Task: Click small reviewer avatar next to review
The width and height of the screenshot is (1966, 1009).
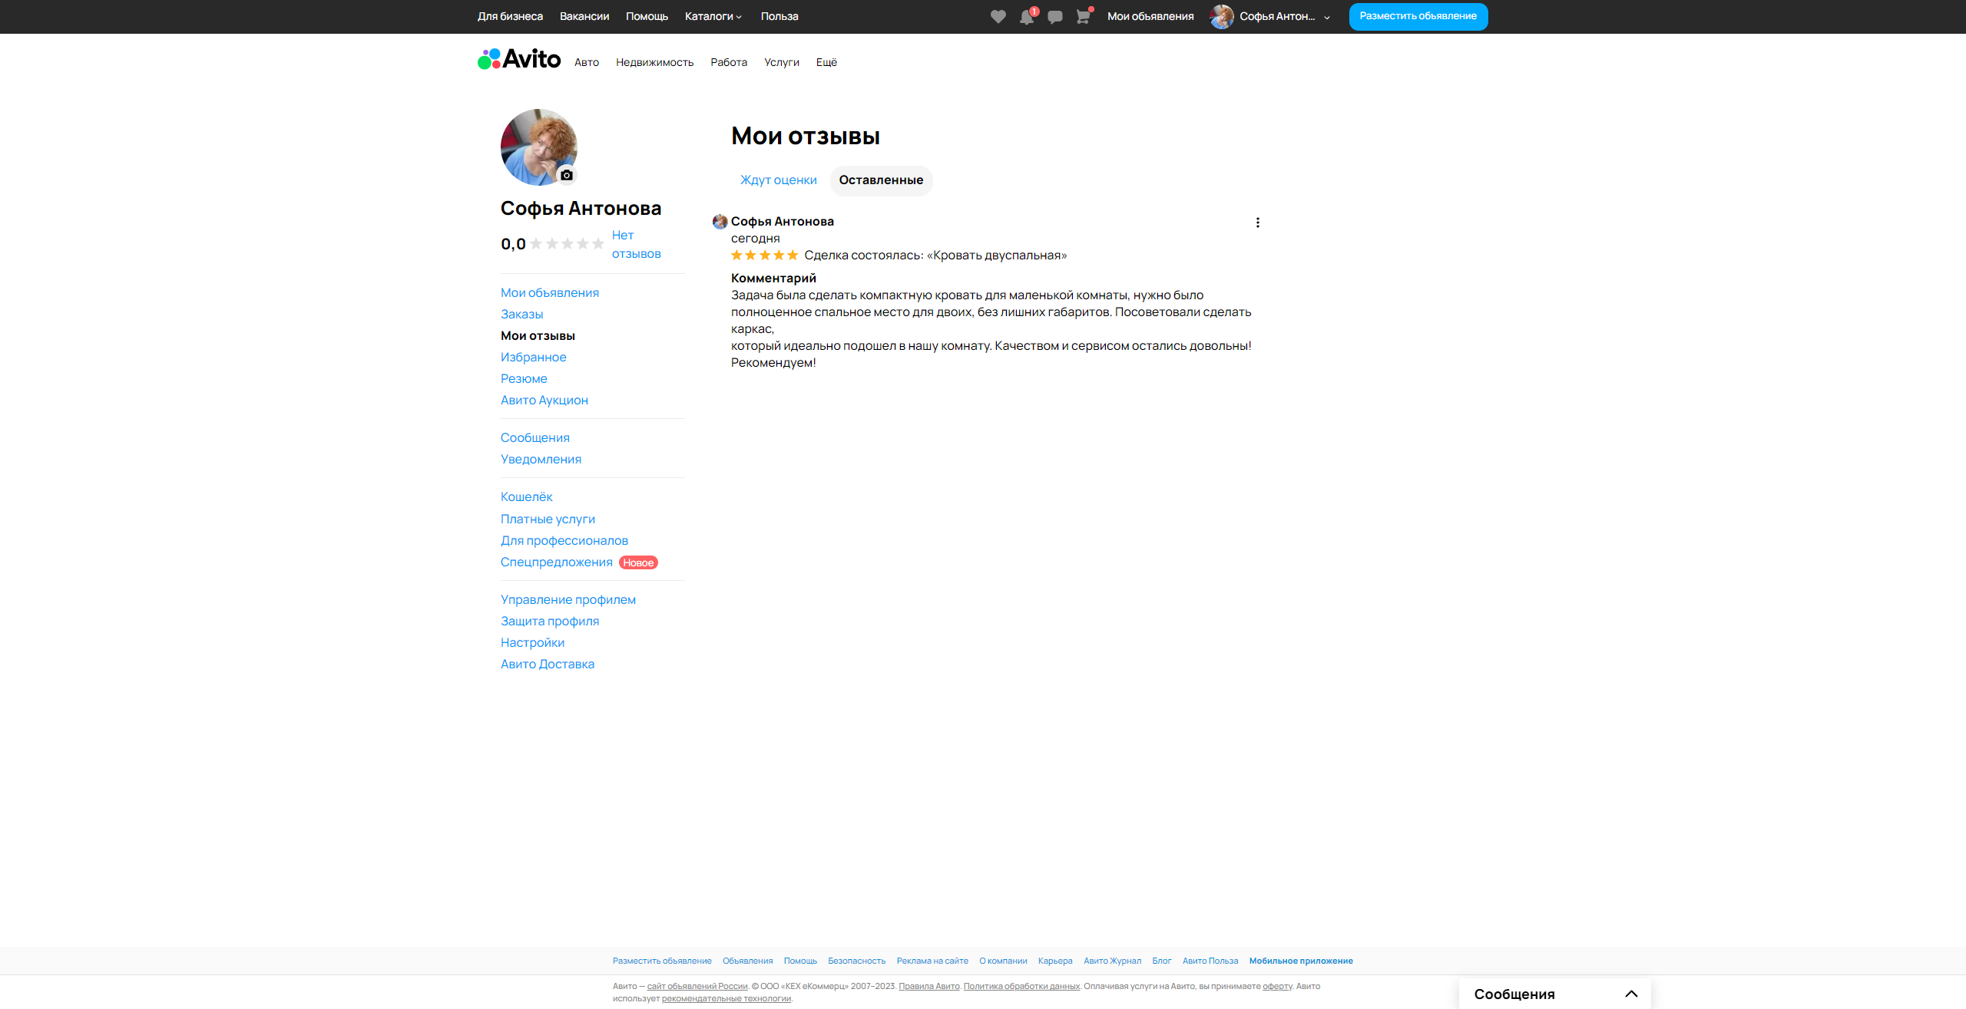Action: coord(720,222)
